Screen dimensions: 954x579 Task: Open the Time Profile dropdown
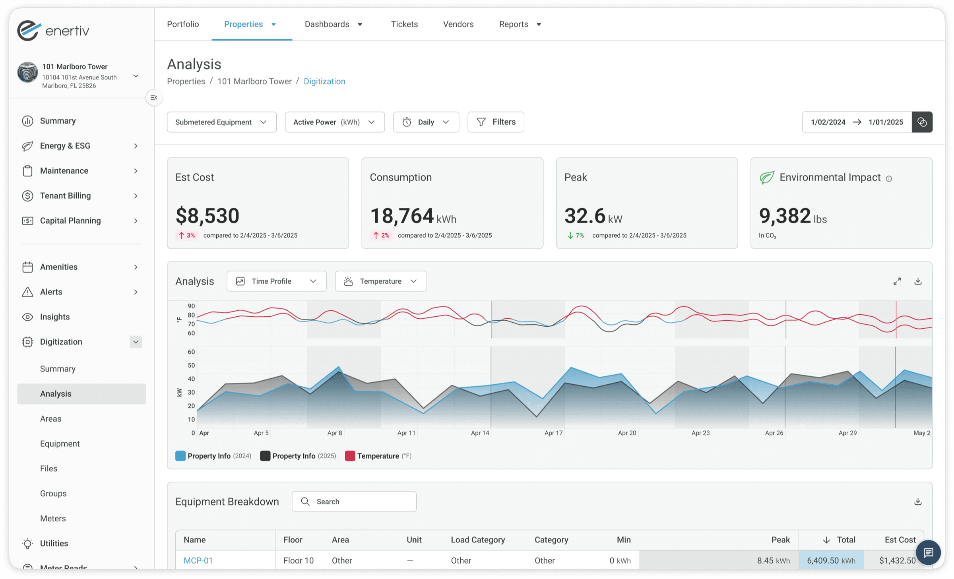(x=276, y=281)
